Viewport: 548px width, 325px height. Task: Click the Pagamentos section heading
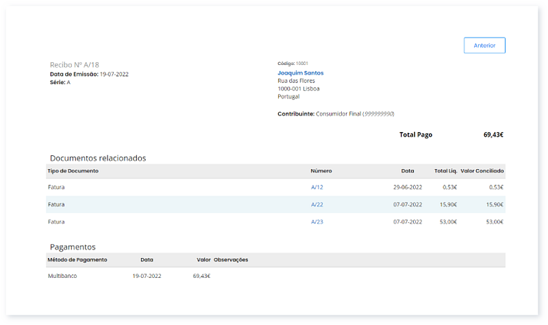point(73,247)
